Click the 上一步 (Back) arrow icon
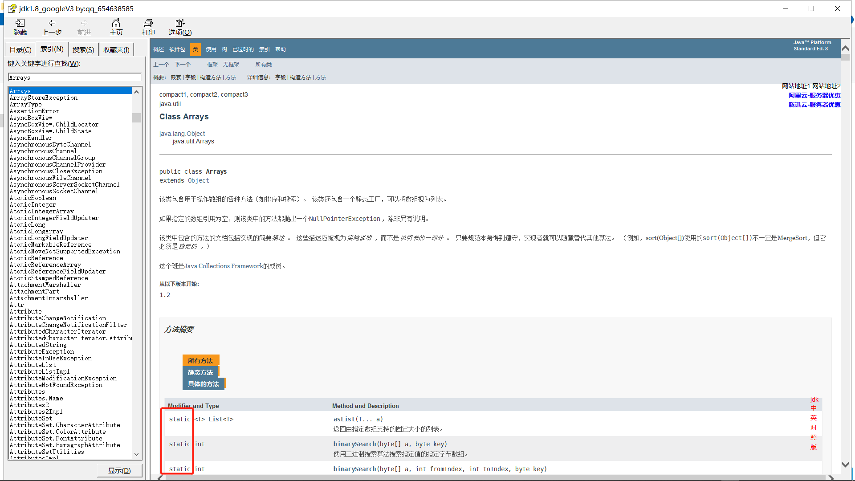The width and height of the screenshot is (855, 481). pyautogui.click(x=52, y=23)
